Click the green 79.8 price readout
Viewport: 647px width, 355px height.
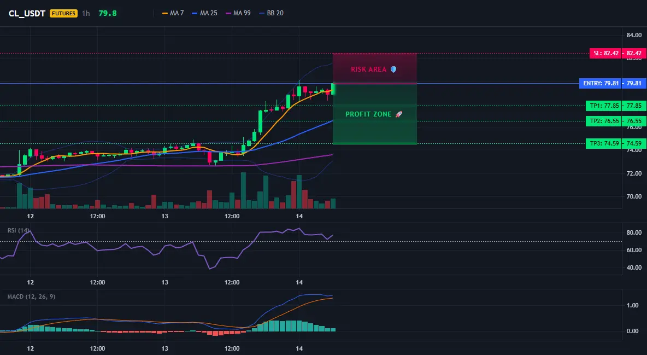coord(108,13)
